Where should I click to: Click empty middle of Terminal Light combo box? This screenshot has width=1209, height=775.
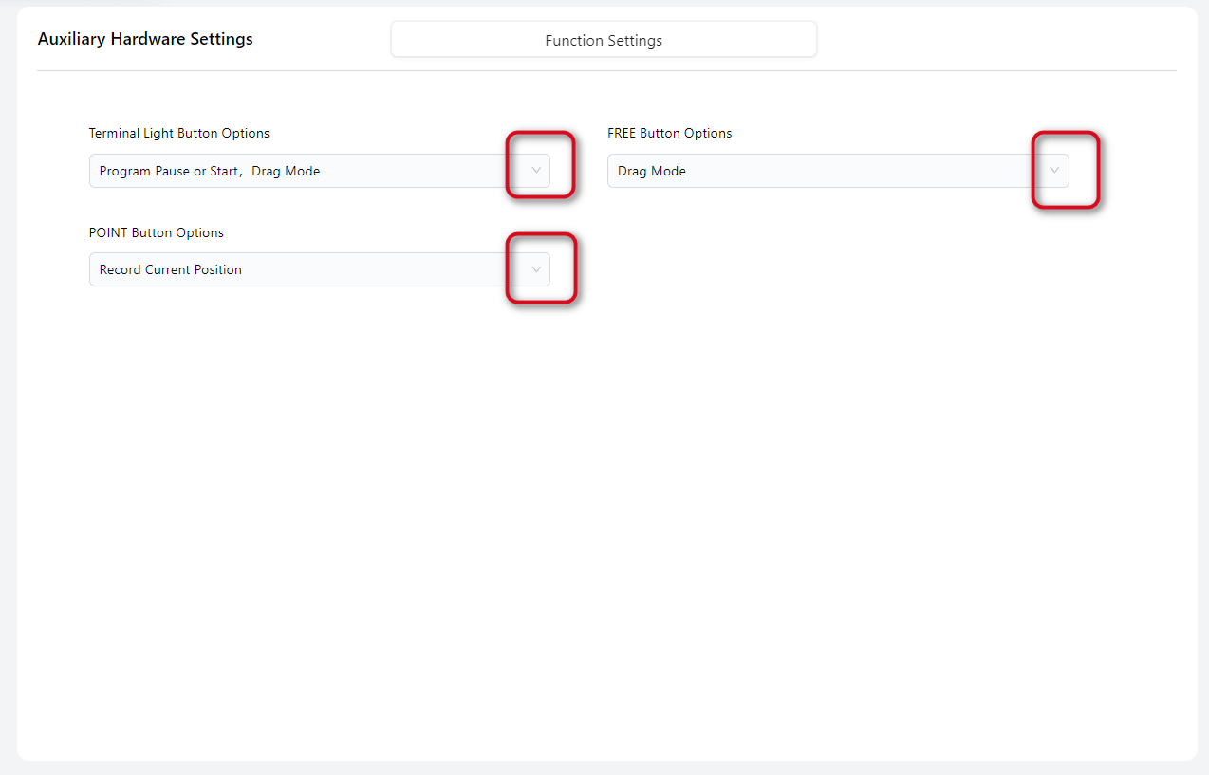click(x=418, y=172)
